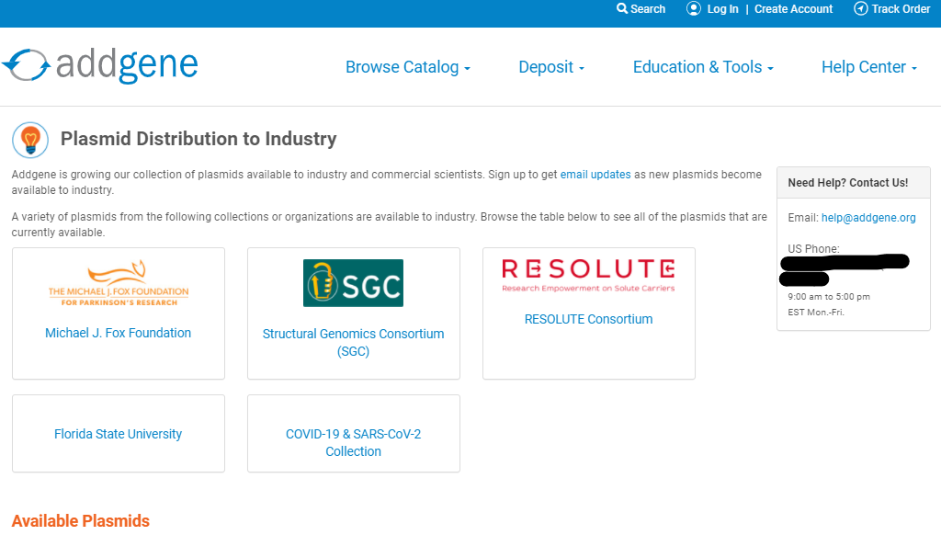Open the COVID-19 & SARS-CoV-2 Collection link
This screenshot has height=535, width=941.
353,442
